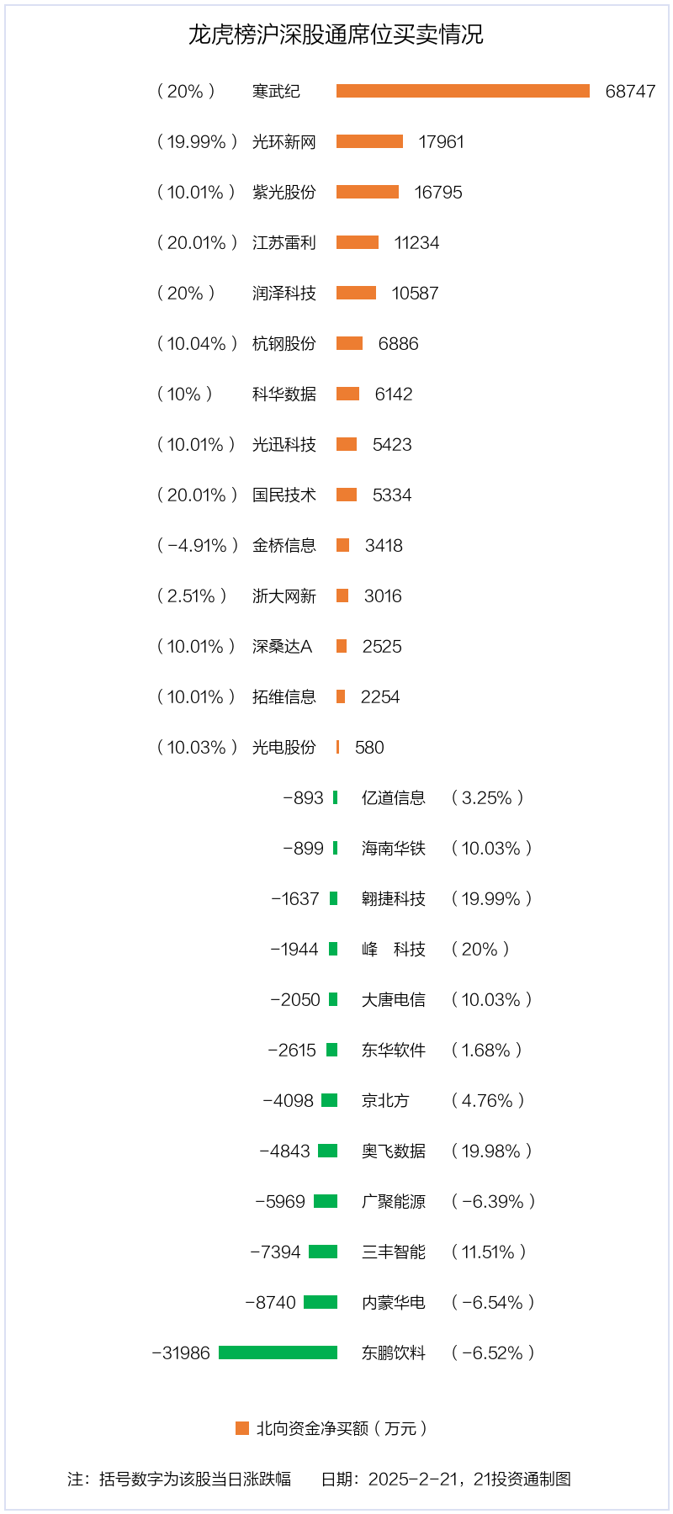Click the value 580 beside 光电股份
The height and width of the screenshot is (1514, 673).
(369, 748)
